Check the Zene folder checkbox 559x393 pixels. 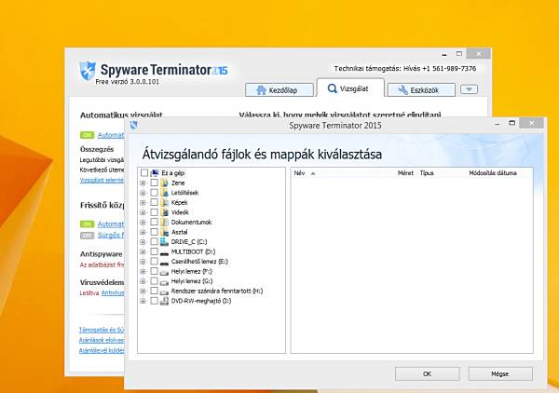click(154, 183)
